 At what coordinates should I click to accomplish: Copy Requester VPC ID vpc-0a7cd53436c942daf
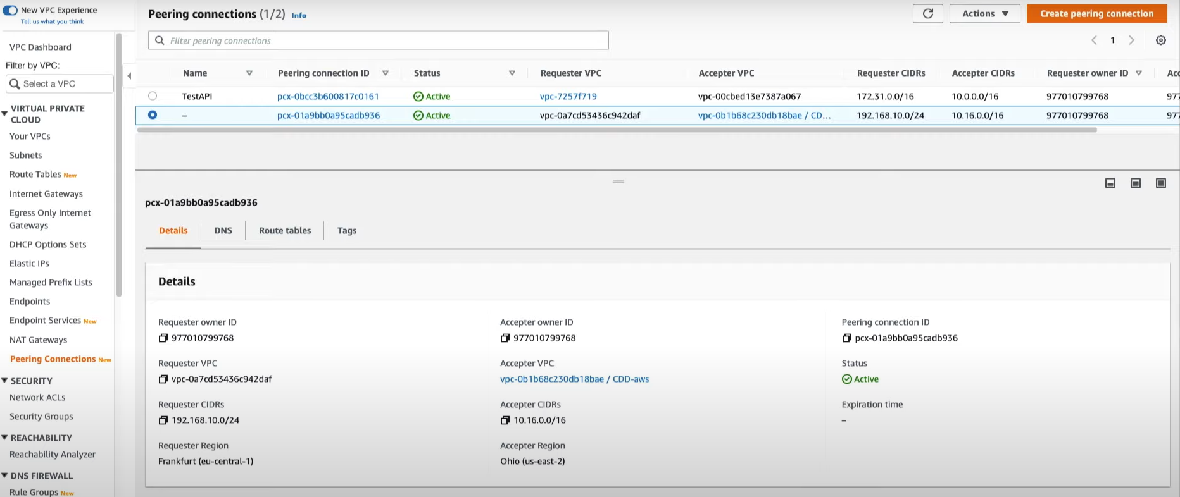coord(163,379)
